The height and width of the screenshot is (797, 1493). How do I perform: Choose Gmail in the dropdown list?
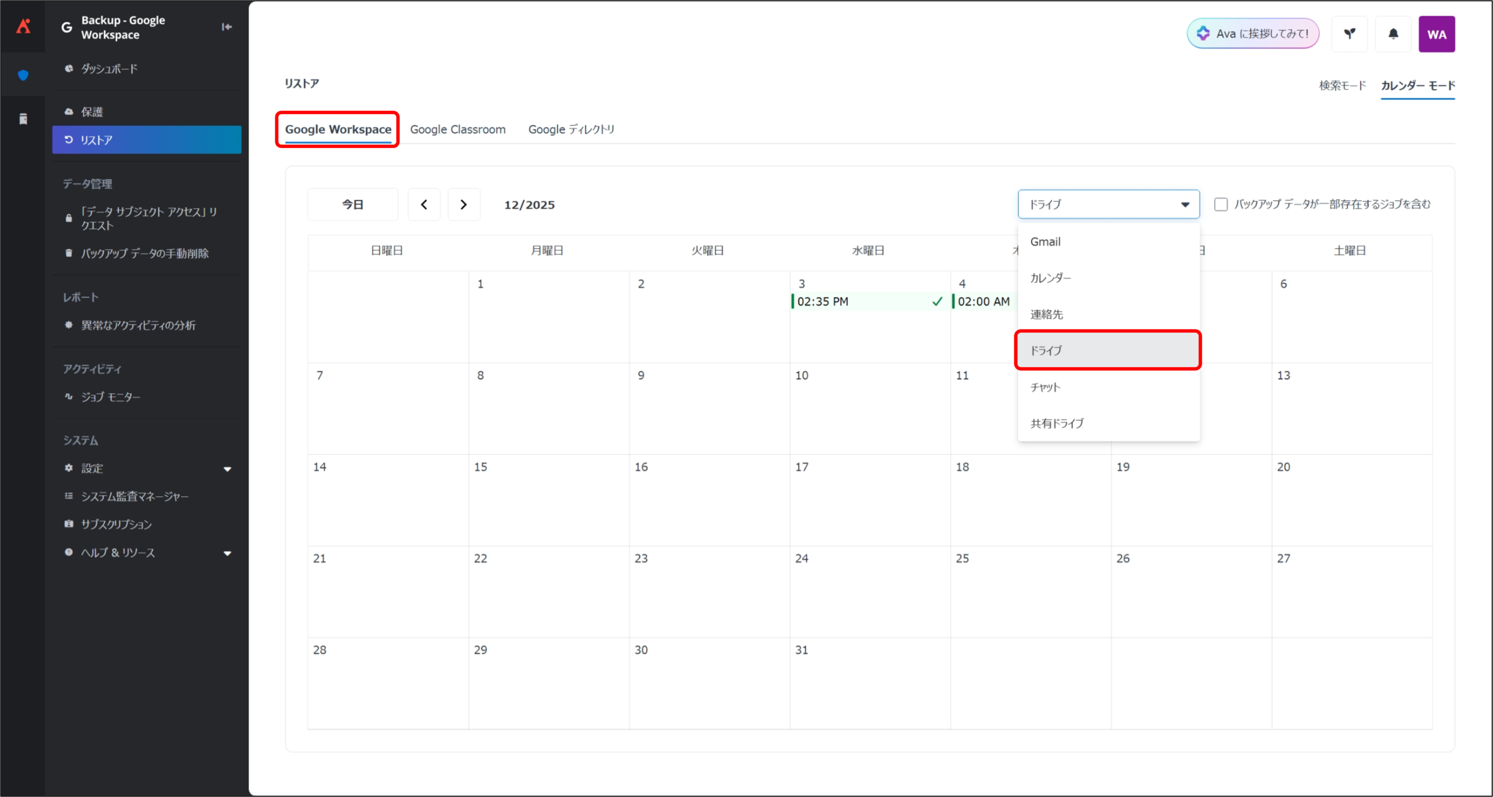pos(1045,241)
